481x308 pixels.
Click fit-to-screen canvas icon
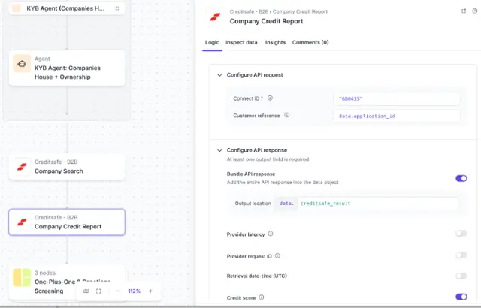pyautogui.click(x=98, y=291)
